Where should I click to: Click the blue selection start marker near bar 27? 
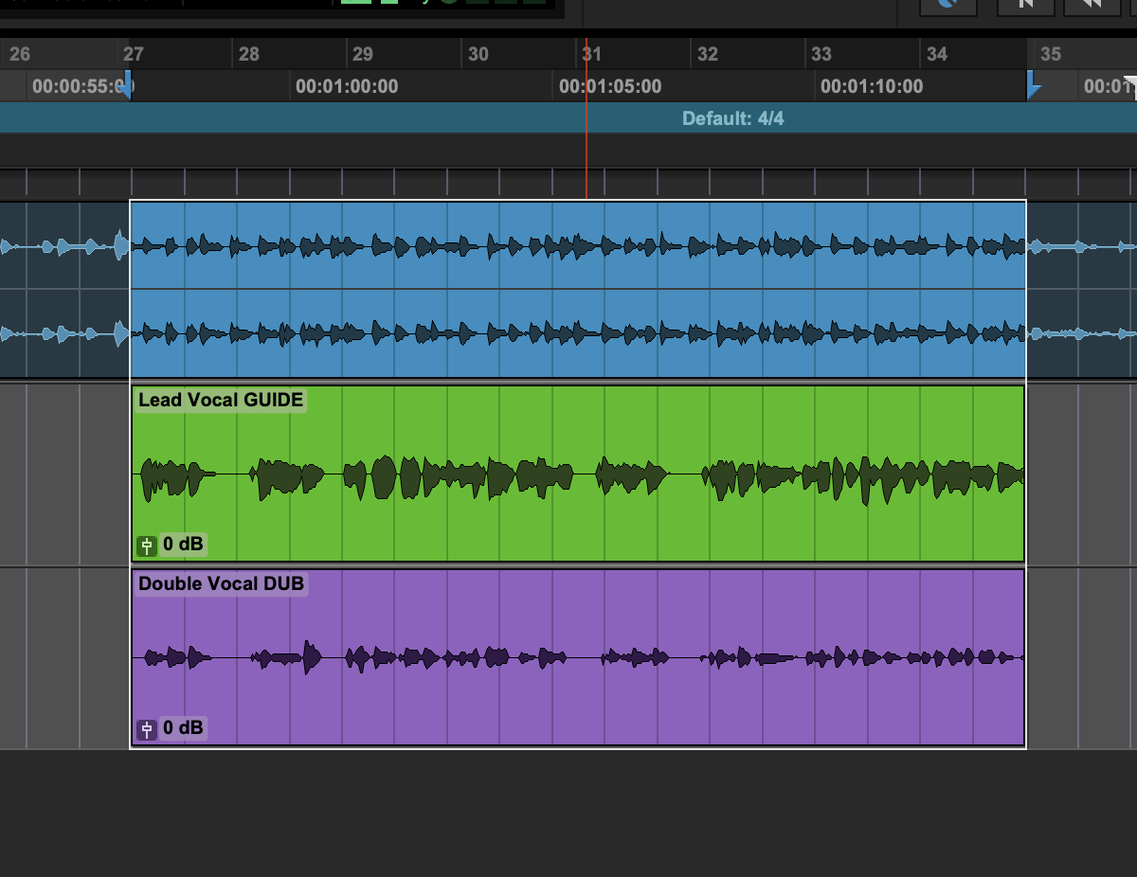click(128, 87)
